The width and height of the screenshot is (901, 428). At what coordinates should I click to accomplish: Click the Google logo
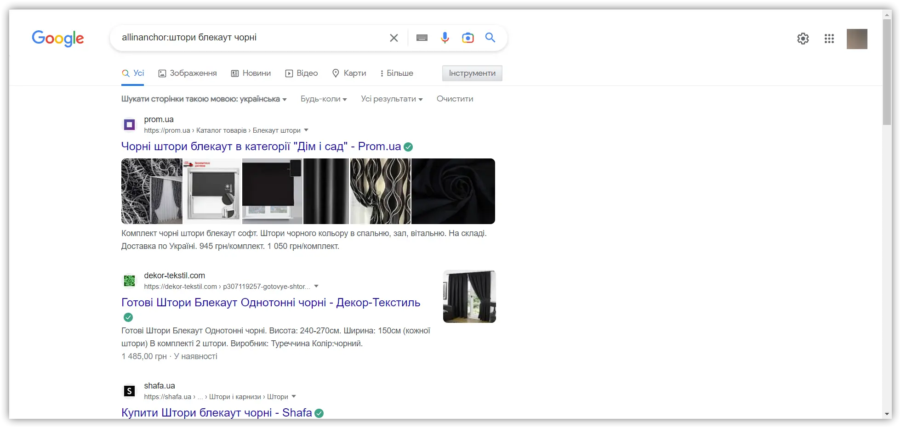coord(58,39)
